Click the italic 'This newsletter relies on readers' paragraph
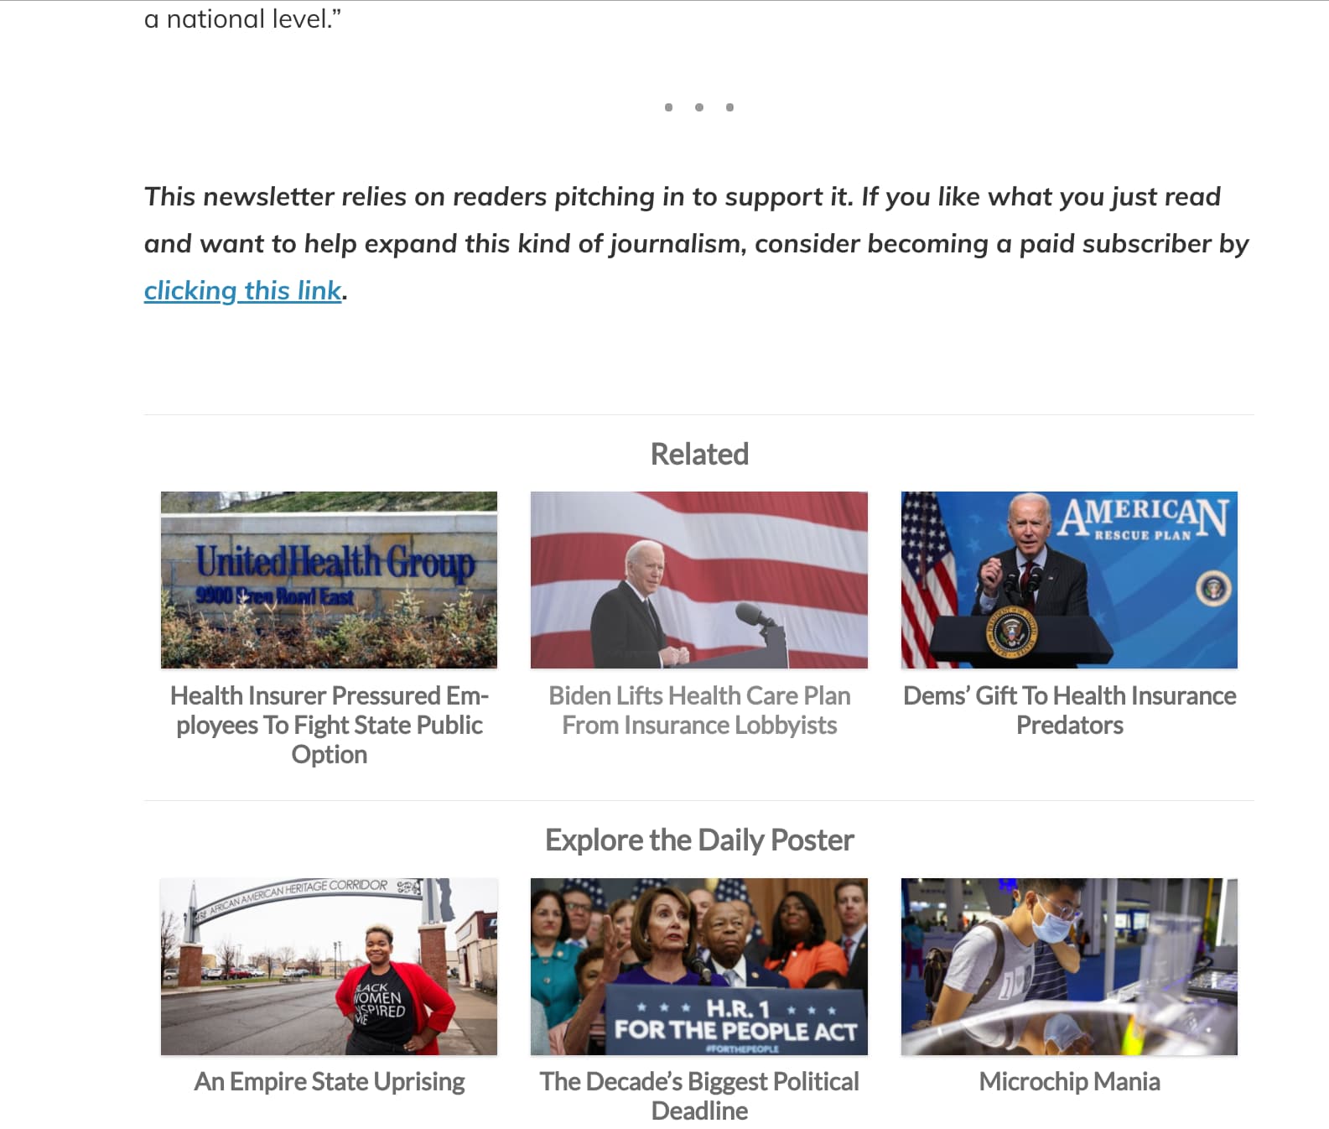1329x1129 pixels. (x=696, y=243)
